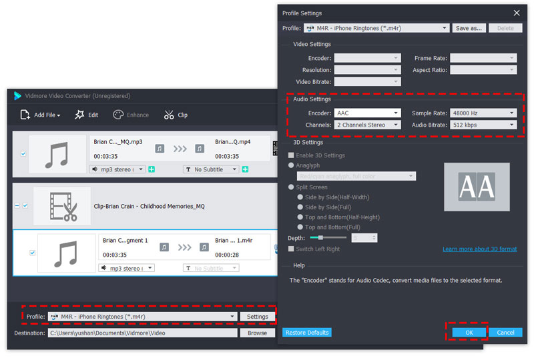Click green plus beside mp3 stereo track
The height and width of the screenshot is (358, 534).
pos(152,169)
